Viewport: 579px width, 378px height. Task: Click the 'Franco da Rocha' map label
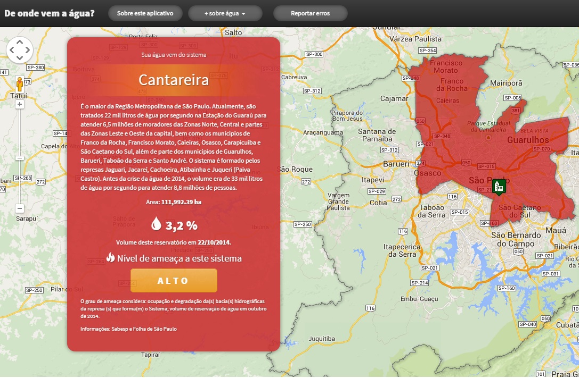(x=452, y=85)
